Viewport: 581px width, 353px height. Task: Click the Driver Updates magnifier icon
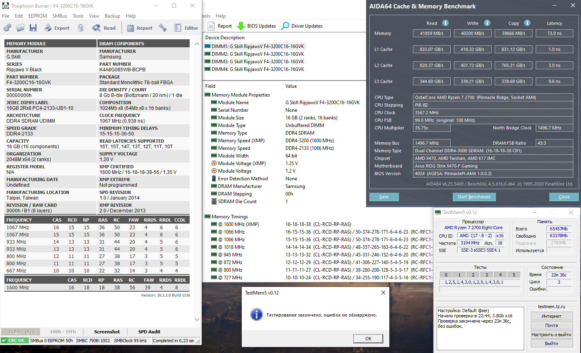tap(285, 26)
